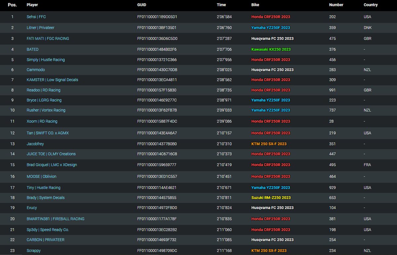
Task: Open KAMSTER | Low Signal Decals link
Action: pyautogui.click(x=52, y=80)
